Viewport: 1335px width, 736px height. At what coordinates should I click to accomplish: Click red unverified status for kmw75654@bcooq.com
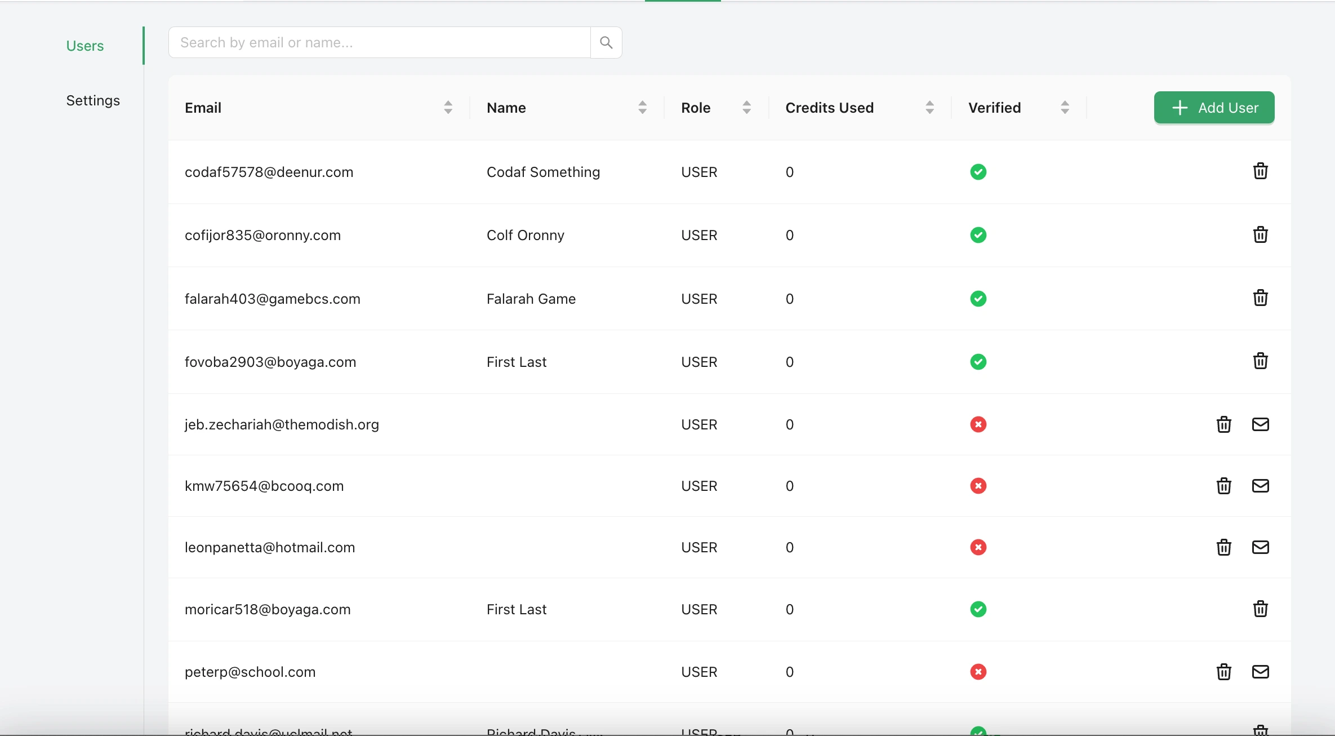pos(978,486)
